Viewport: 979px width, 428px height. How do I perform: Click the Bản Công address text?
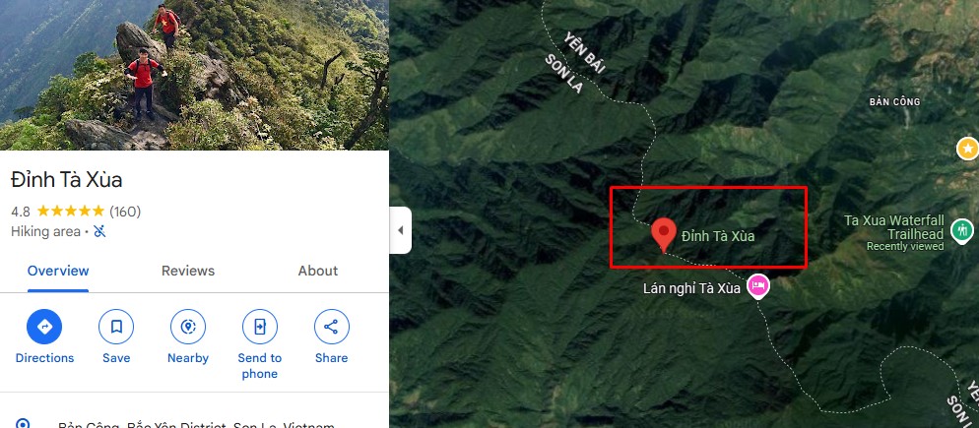[197, 425]
